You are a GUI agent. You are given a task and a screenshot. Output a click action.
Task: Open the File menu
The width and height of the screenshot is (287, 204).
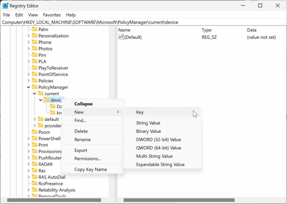(x=7, y=15)
